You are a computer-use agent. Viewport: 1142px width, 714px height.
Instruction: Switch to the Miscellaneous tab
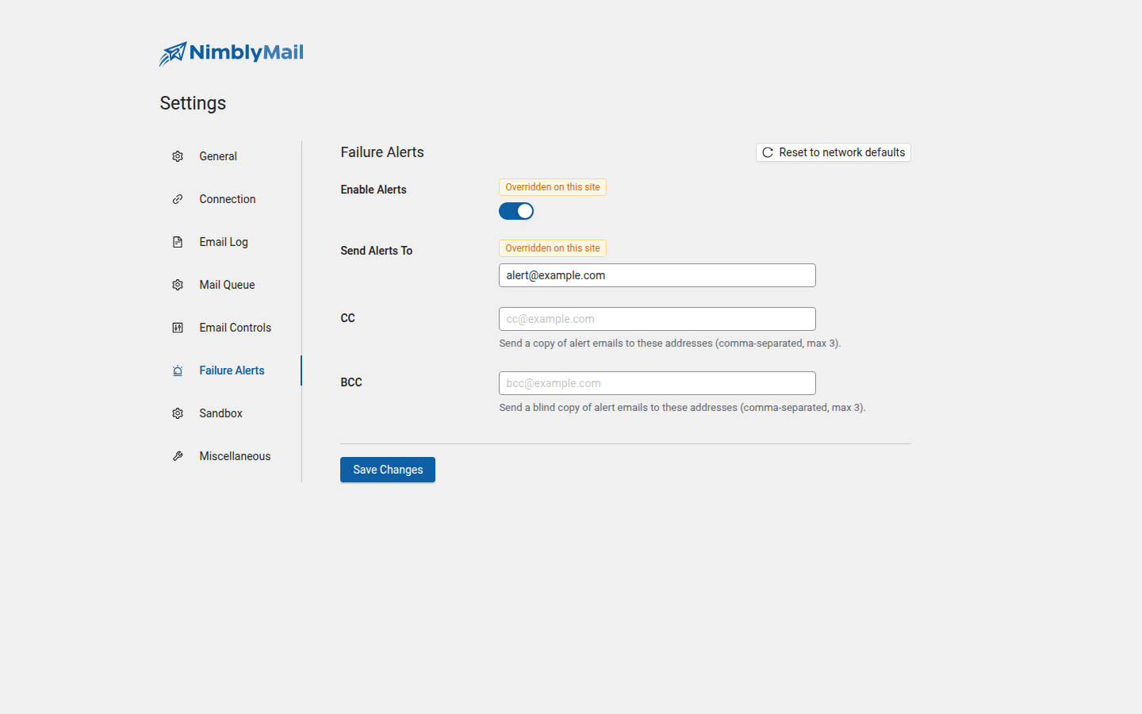tap(230, 456)
